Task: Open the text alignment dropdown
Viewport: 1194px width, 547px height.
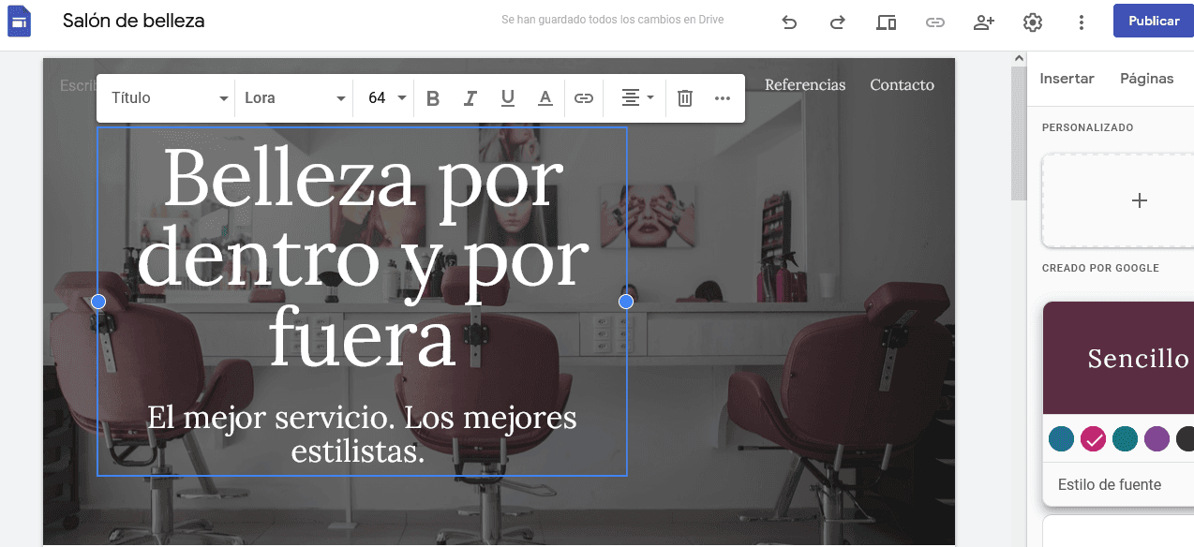Action: pos(634,97)
